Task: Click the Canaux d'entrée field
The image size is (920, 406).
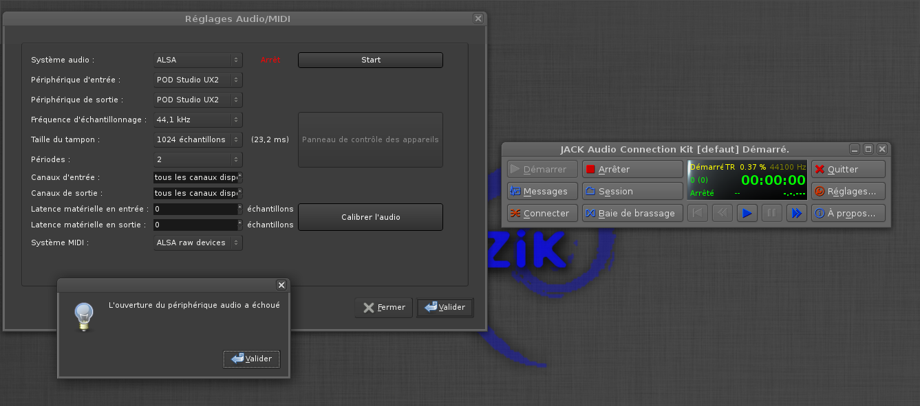Action: click(x=195, y=177)
